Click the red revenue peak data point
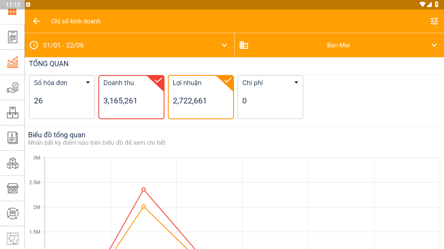This screenshot has height=249, width=444. 143,189
